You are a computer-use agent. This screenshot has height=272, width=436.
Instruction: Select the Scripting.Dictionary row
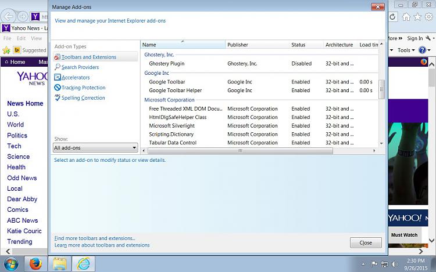259,134
